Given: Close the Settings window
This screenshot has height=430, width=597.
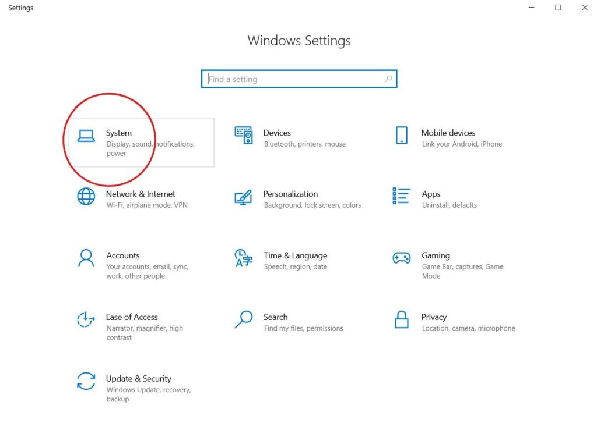Looking at the screenshot, I should point(585,8).
